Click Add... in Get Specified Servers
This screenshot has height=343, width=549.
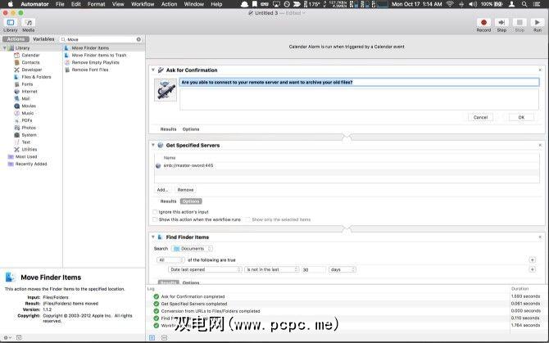click(162, 190)
